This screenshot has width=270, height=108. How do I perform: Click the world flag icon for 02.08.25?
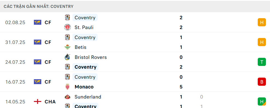(x=37, y=22)
